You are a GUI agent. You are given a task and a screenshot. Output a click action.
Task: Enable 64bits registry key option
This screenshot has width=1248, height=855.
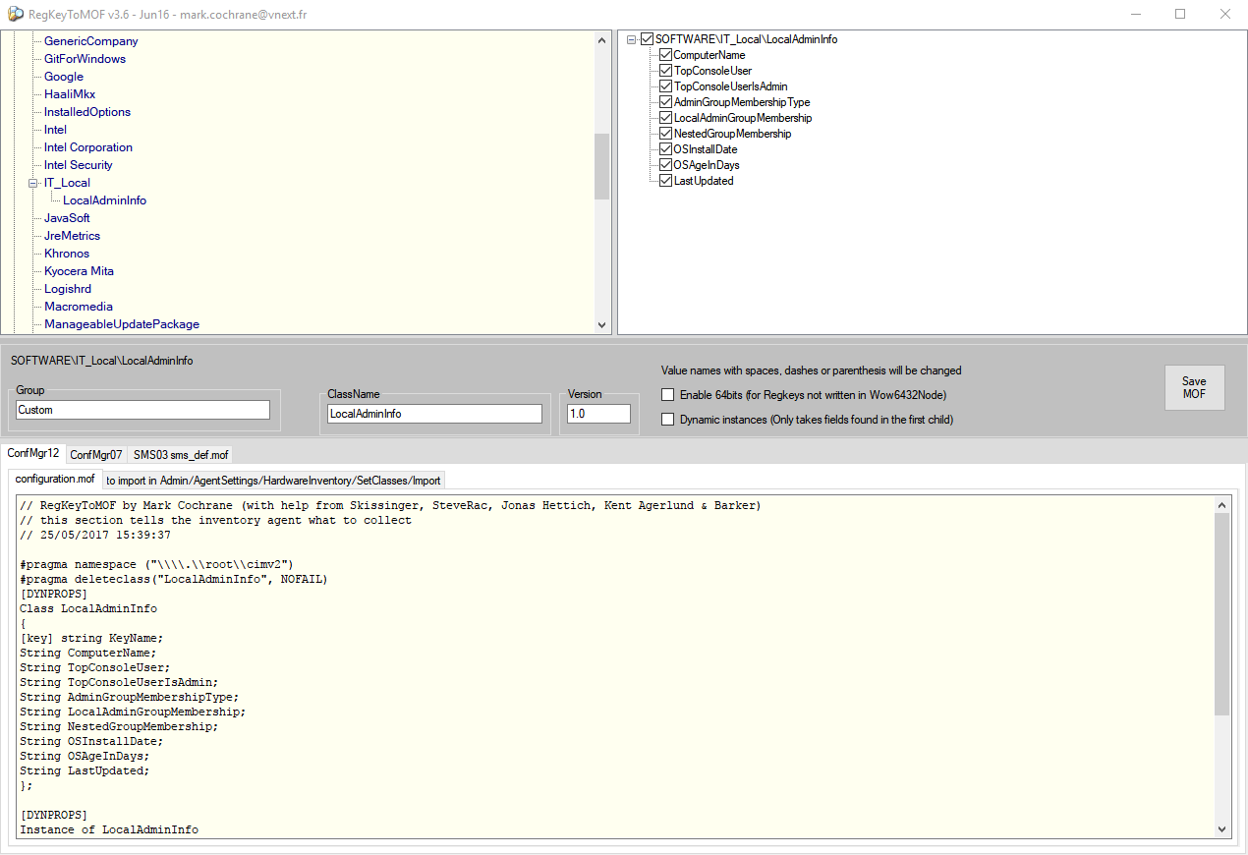[668, 395]
